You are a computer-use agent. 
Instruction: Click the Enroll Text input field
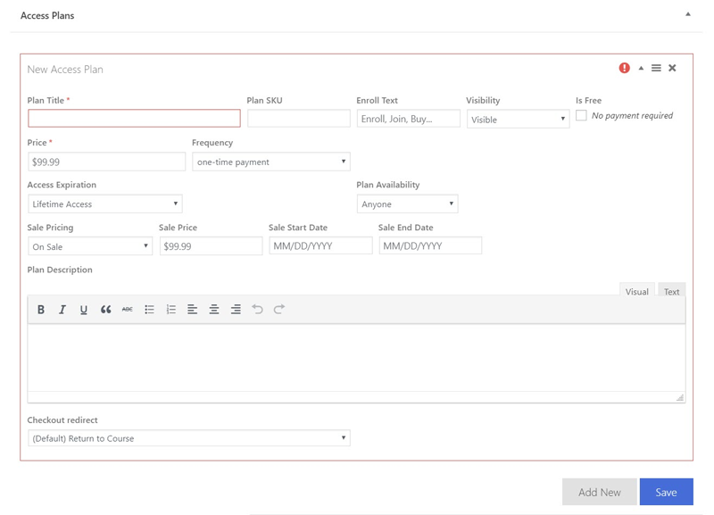[x=409, y=119]
